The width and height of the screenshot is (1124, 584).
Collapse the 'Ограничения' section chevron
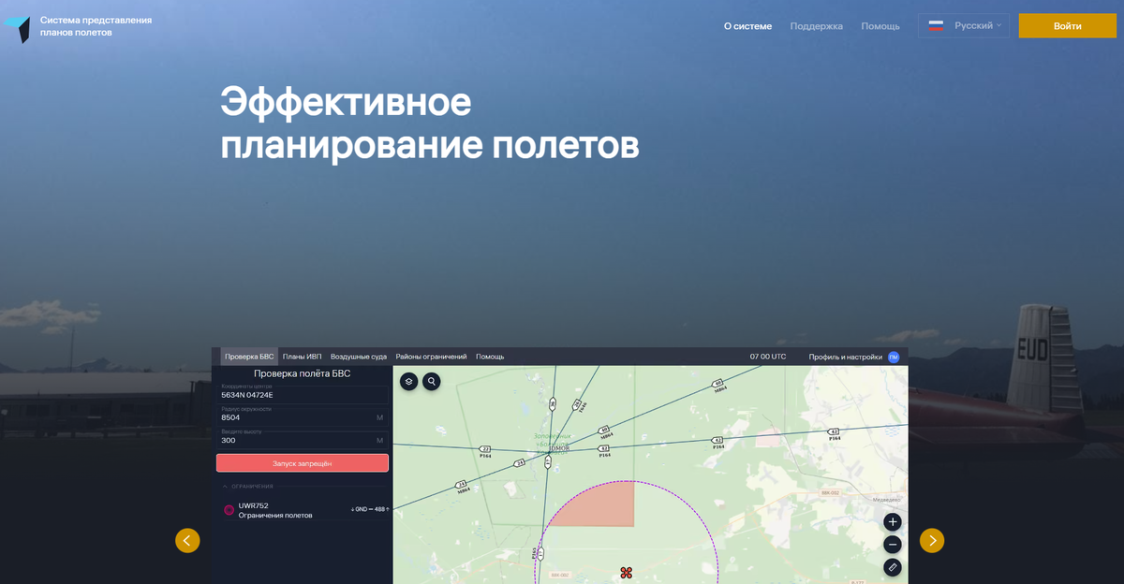point(225,487)
